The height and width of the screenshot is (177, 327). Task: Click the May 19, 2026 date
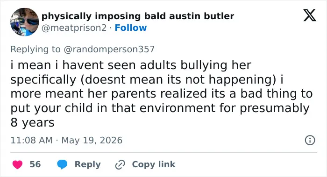pyautogui.click(x=92, y=140)
